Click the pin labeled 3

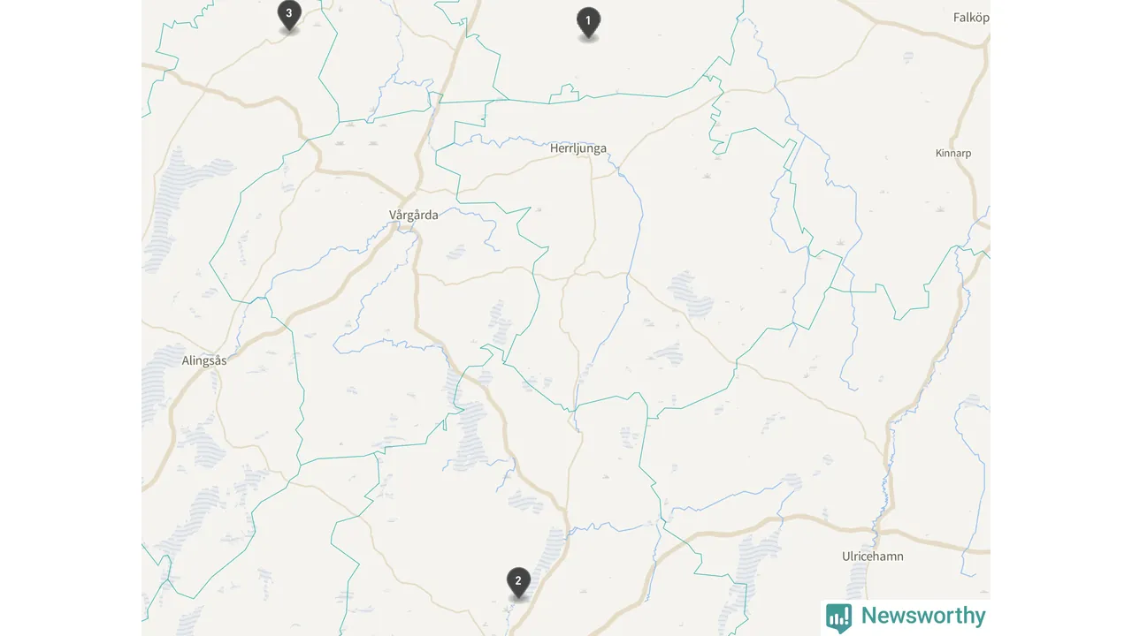[288, 16]
